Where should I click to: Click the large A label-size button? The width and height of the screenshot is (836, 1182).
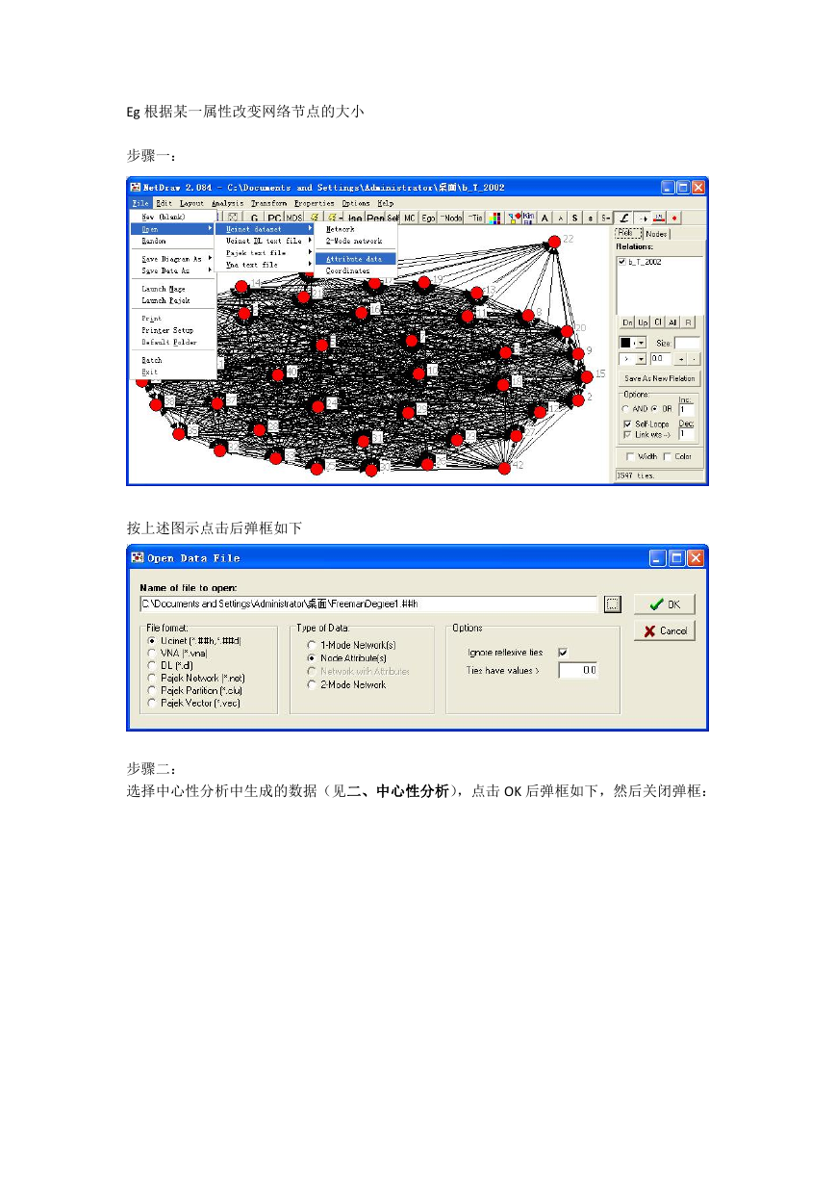pyautogui.click(x=545, y=218)
